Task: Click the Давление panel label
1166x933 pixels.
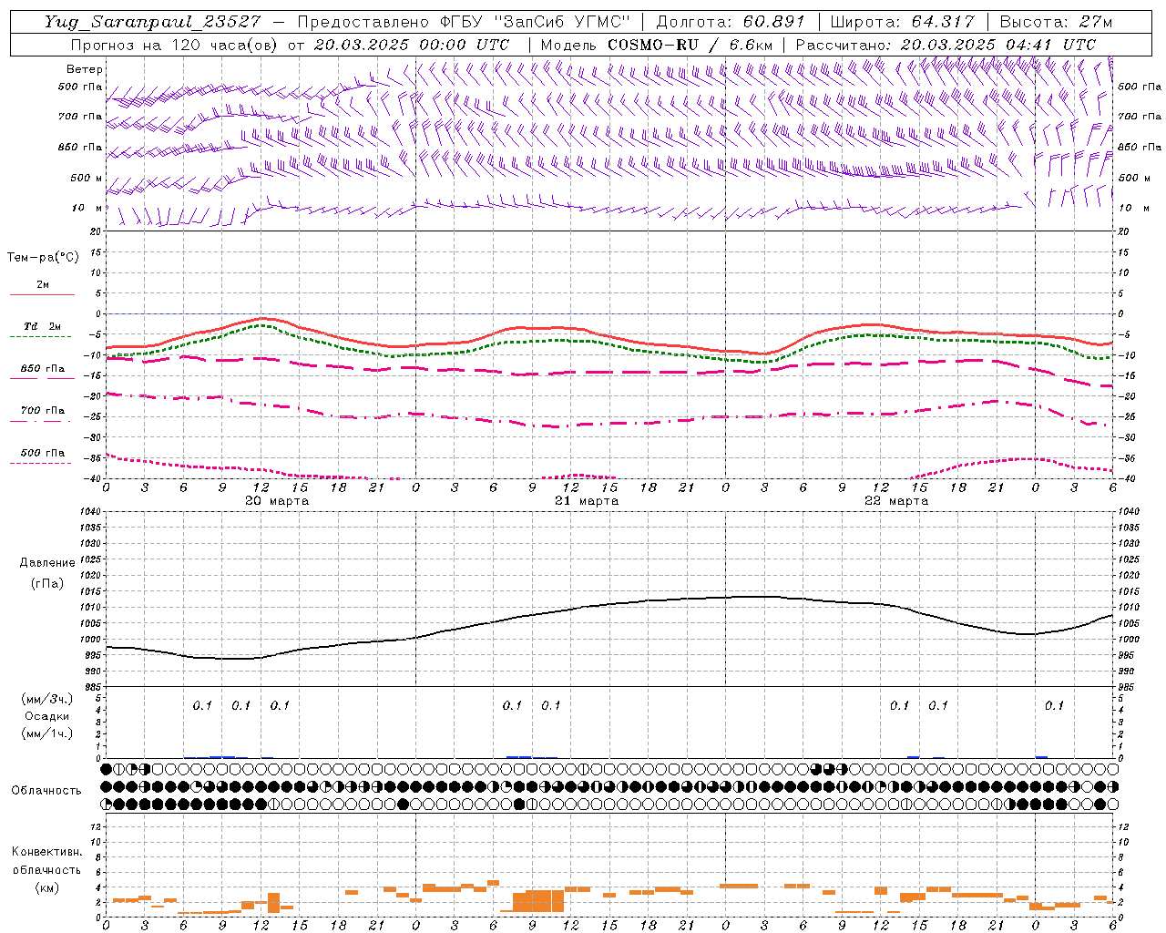Action: click(x=47, y=563)
